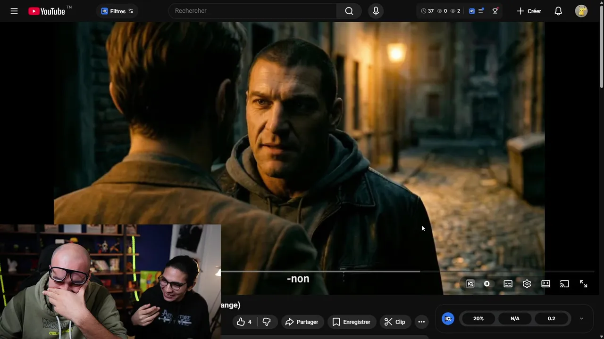Open player settings gear
This screenshot has height=339, width=604.
click(527, 284)
